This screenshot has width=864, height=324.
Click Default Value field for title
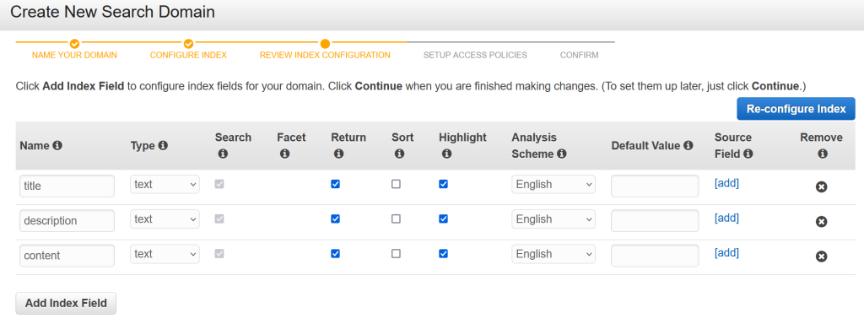click(x=655, y=186)
